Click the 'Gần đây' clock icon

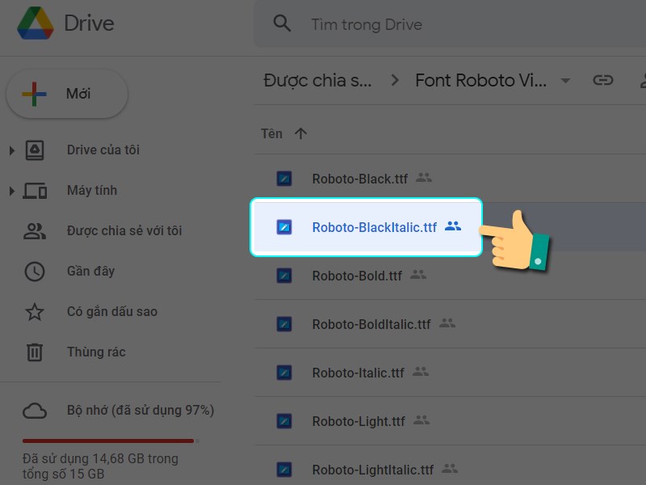tap(35, 272)
